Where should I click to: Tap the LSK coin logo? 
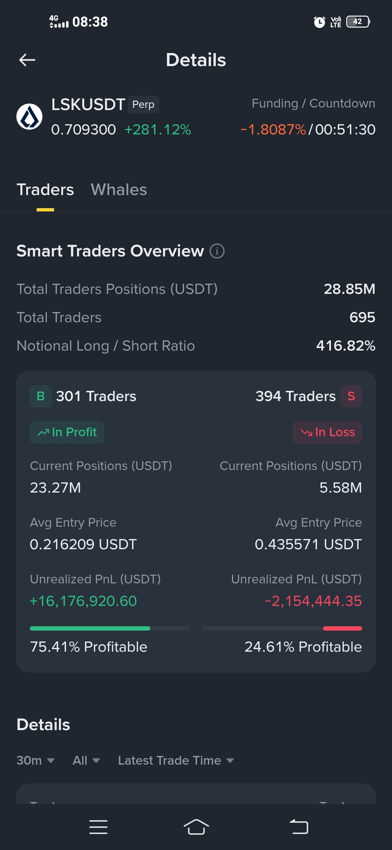click(x=29, y=117)
